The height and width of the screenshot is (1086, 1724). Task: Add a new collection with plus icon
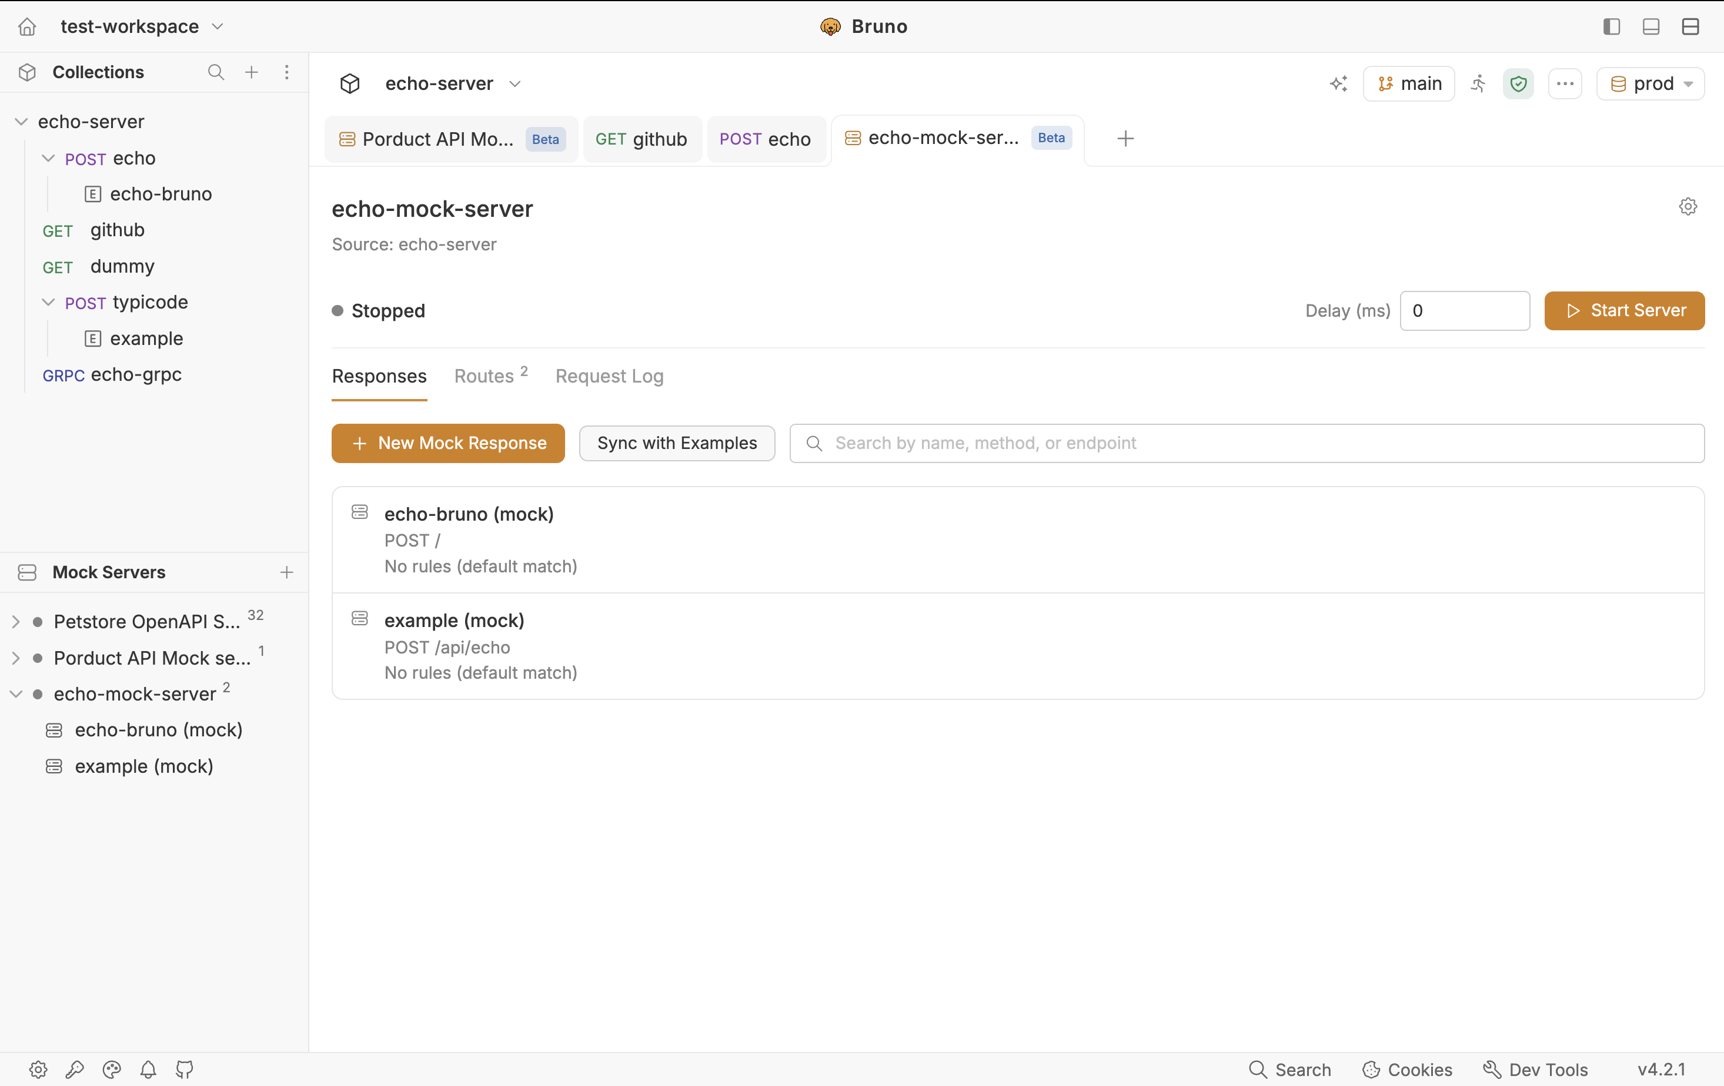tap(251, 72)
